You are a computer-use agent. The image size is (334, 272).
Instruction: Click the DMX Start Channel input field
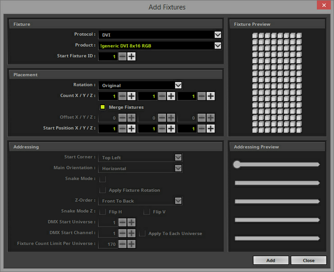[x=108, y=233]
